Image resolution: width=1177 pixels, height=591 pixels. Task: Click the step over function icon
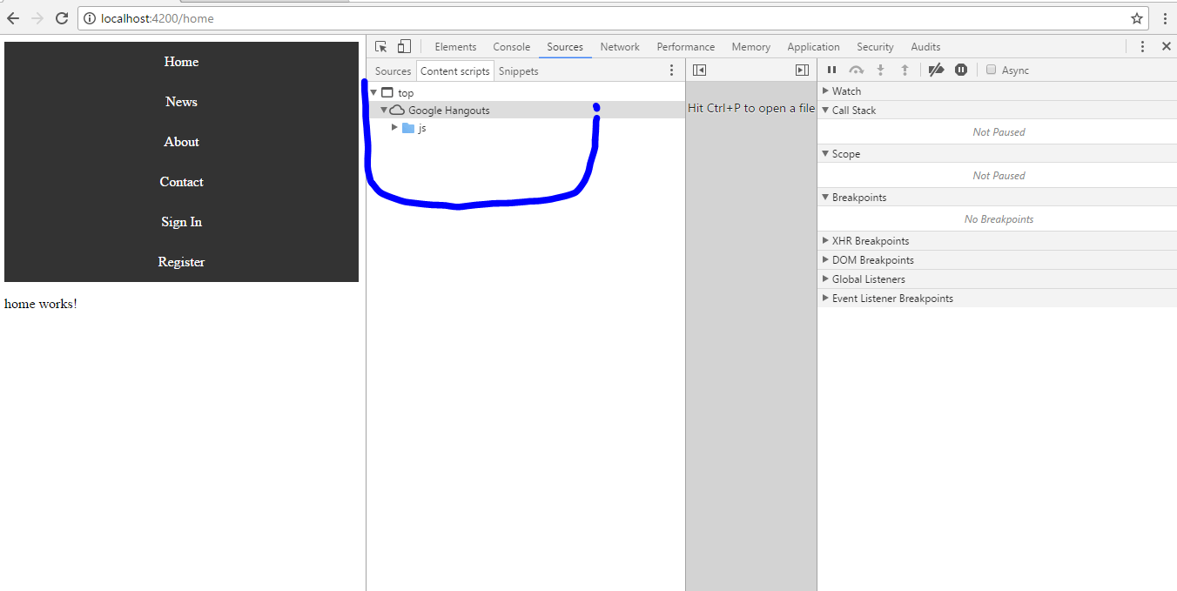[x=857, y=70]
